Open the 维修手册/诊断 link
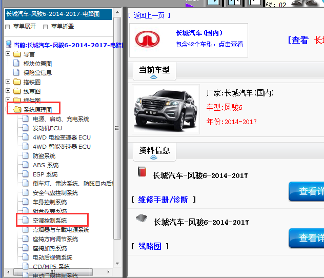Screen dimensions: 324x278 tap(163, 200)
